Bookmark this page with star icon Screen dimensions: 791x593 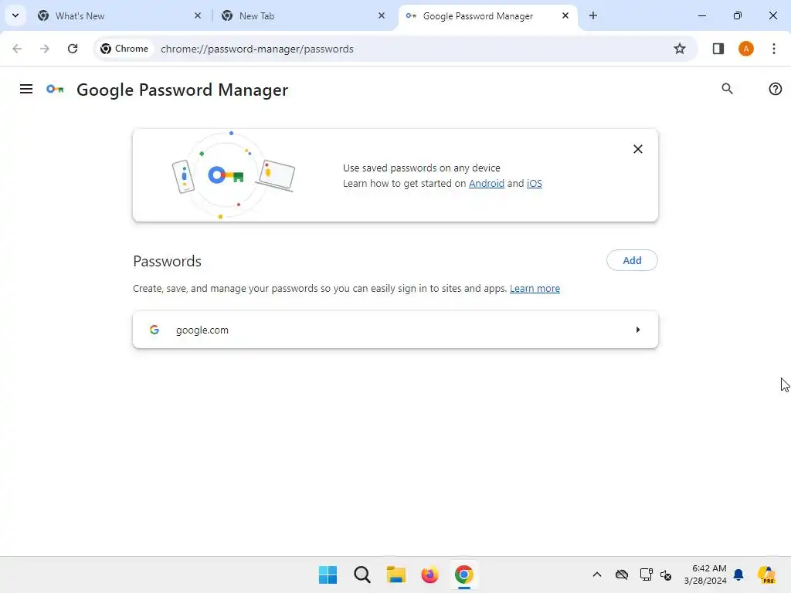(x=680, y=49)
